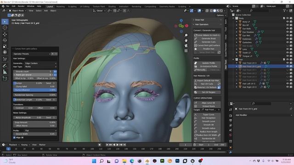Open Windows Start menu
294x165 pixels.
(x=94, y=161)
